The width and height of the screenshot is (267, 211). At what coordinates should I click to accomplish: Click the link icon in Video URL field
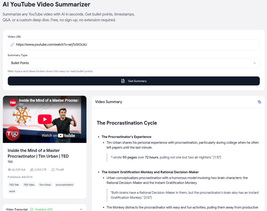click(12, 45)
